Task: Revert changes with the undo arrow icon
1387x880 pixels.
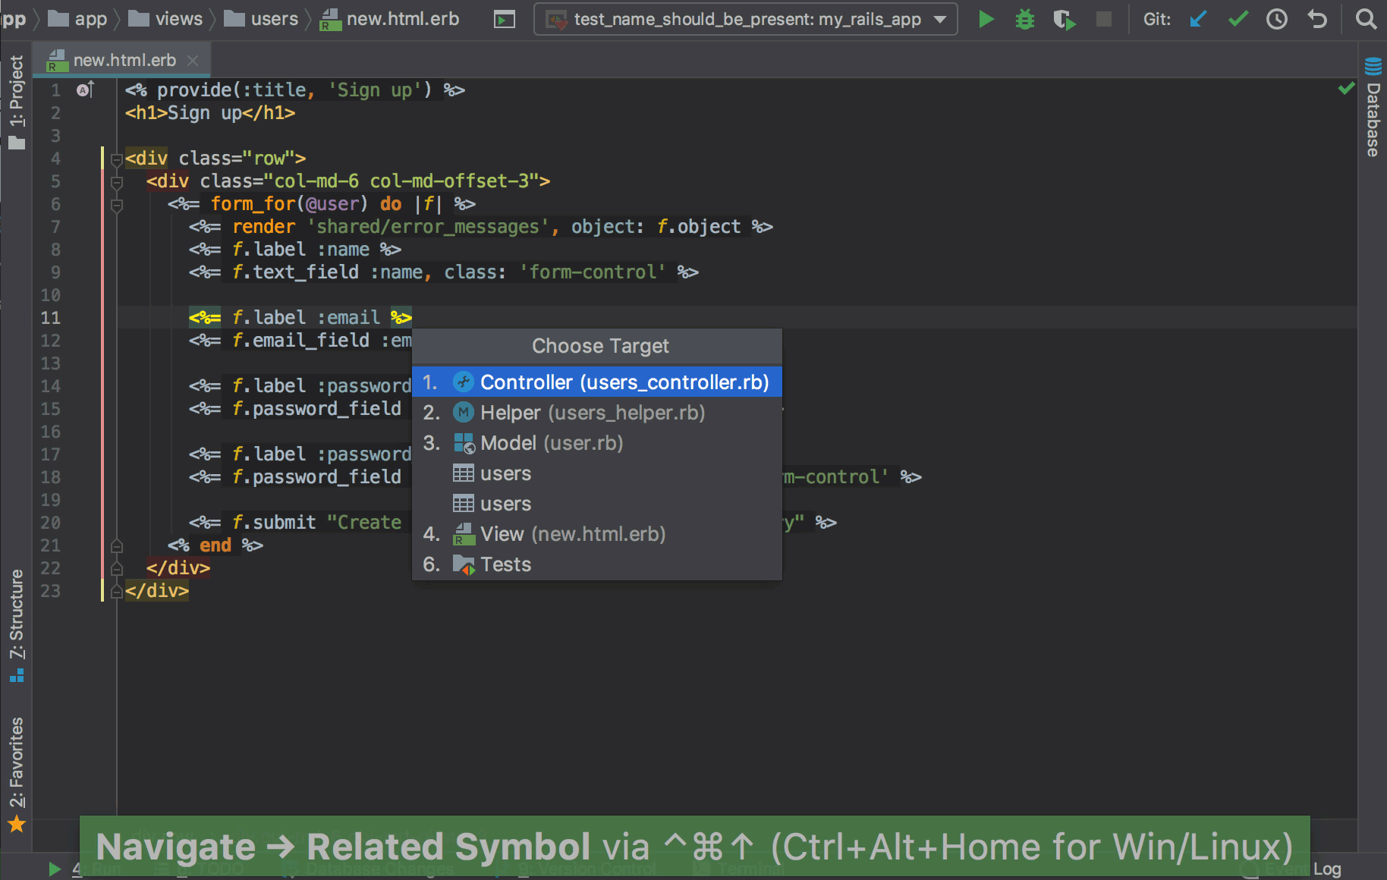Action: coord(1317,19)
